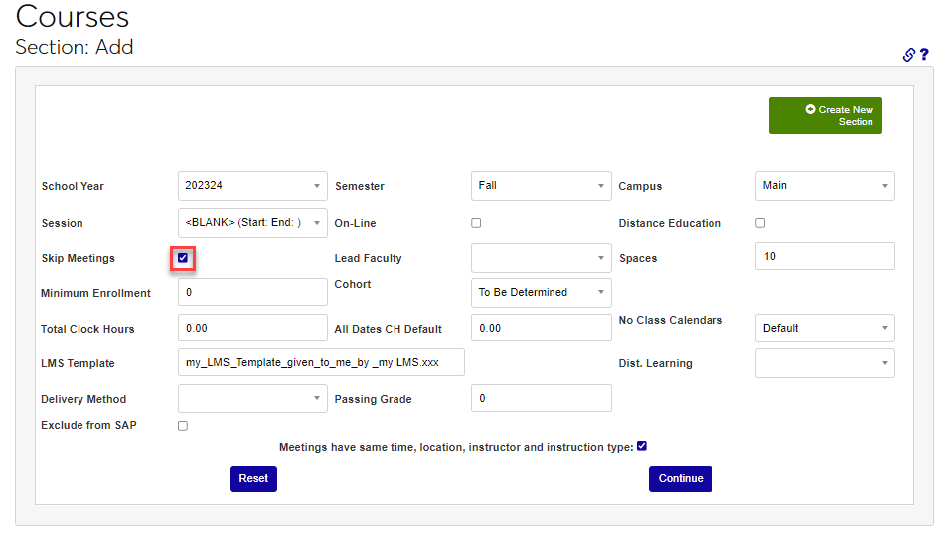The height and width of the screenshot is (542, 949).
Task: Check the Exclude from SAP box
Action: coord(183,426)
